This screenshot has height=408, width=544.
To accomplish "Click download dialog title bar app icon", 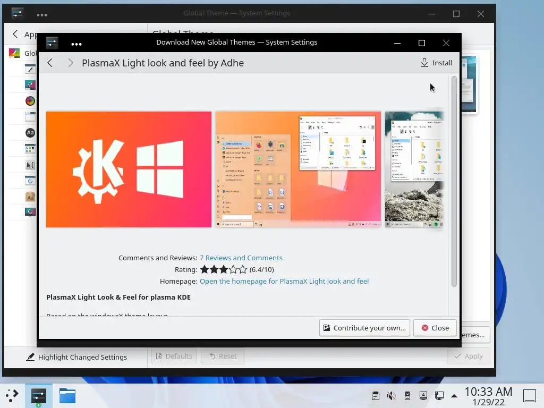I will click(x=52, y=42).
